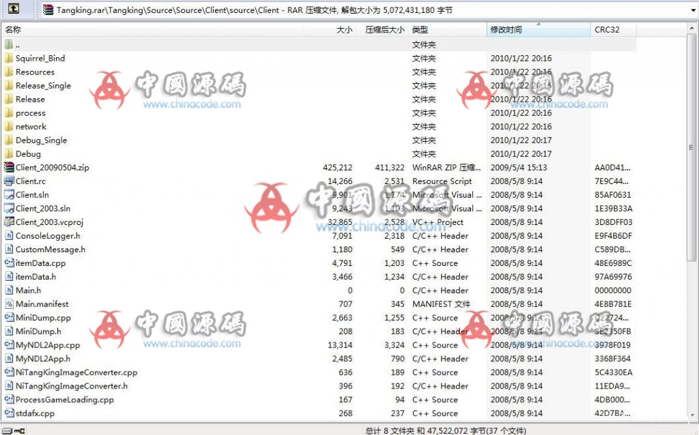Sort by the 类型 column header
Image resolution: width=699 pixels, height=435 pixels.
click(x=448, y=30)
